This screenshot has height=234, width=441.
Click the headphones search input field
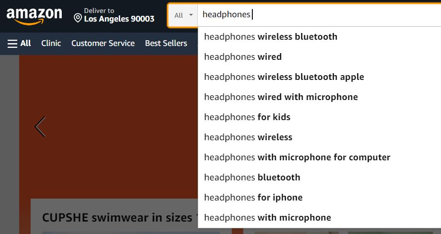click(x=316, y=15)
